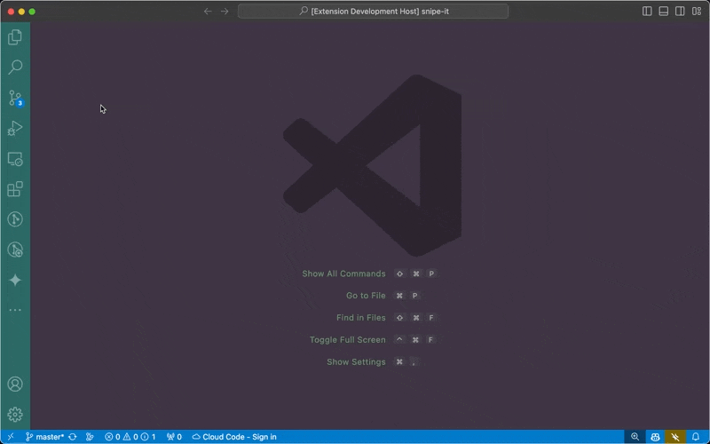This screenshot has height=444, width=710.
Task: Toggle the primary side bar
Action: (647, 12)
